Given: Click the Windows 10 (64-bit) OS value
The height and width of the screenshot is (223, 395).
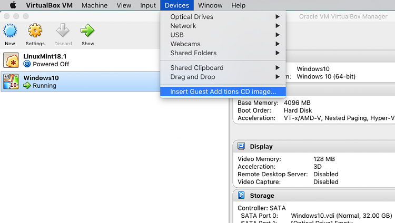Looking at the screenshot, I should (x=326, y=76).
